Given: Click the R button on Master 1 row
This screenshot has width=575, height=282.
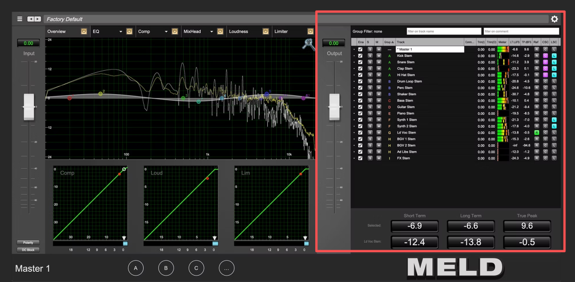Looking at the screenshot, I should [x=537, y=49].
